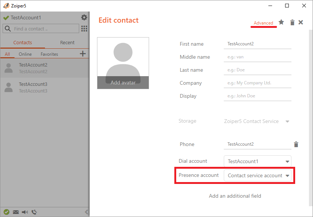
Task: Filter contacts by Online
Action: (25, 54)
